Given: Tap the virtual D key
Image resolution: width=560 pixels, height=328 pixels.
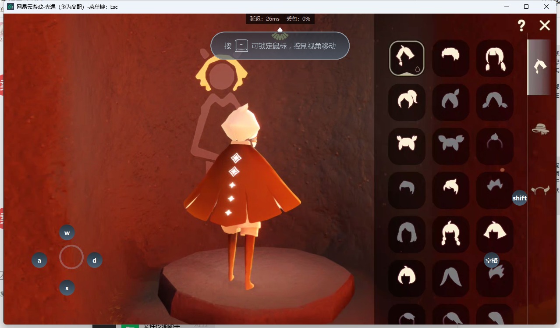Looking at the screenshot, I should coord(95,260).
